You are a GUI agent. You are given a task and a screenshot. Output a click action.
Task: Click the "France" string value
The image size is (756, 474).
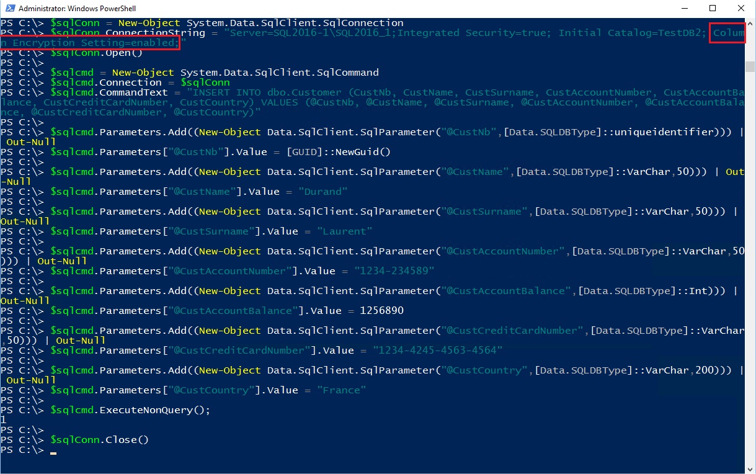[342, 390]
